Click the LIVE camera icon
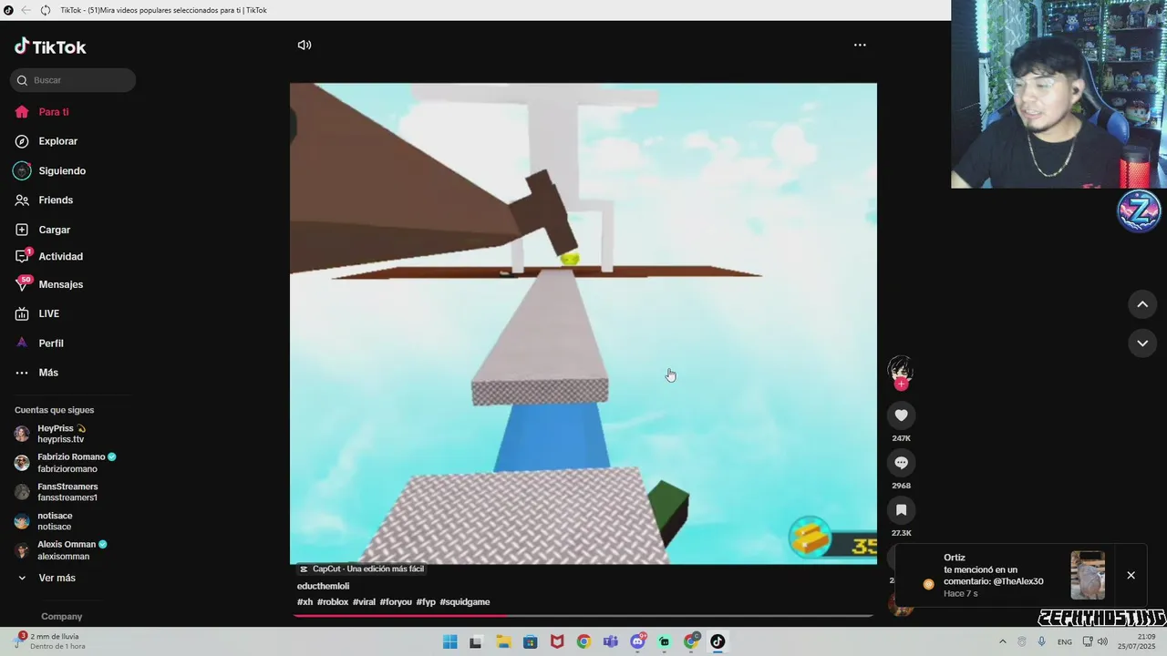Viewport: 1167px width, 656px height. tap(22, 313)
